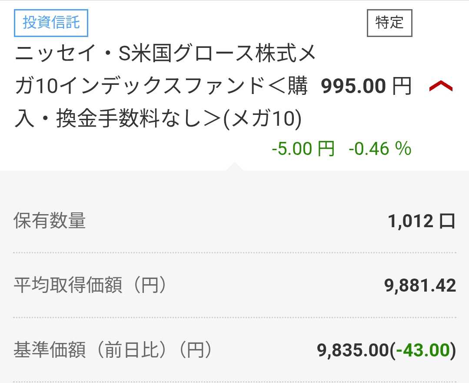The height and width of the screenshot is (383, 469).
Task: Click the 1,012 口 holding quantity value
Action: (421, 221)
